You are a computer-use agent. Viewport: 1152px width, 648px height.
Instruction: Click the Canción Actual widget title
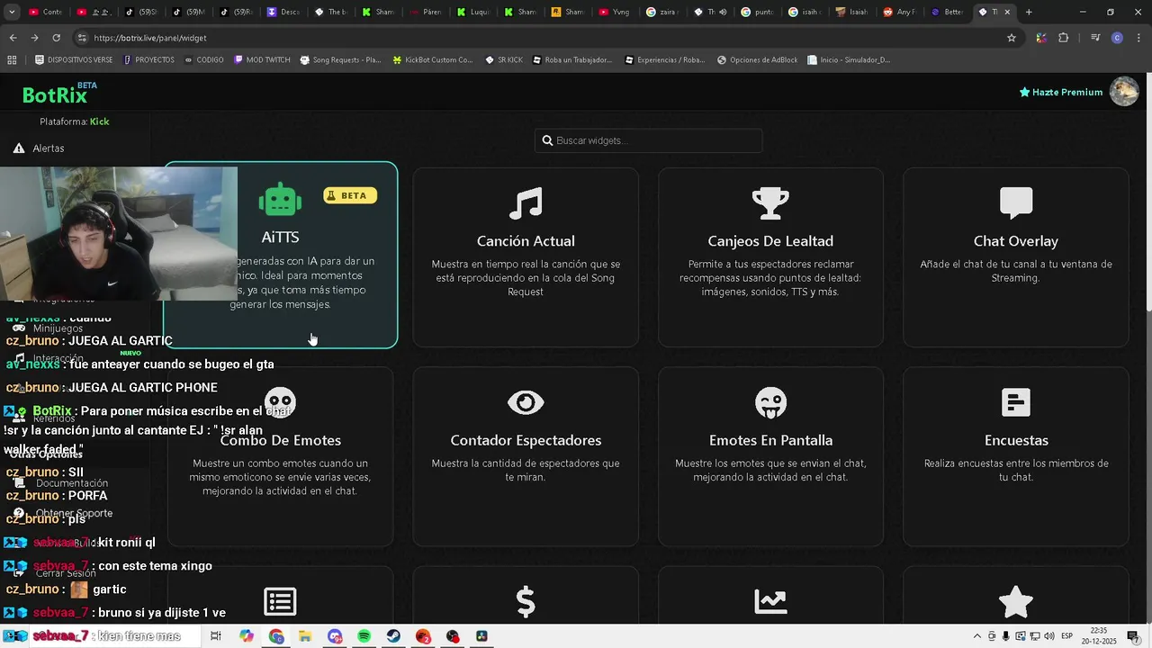(526, 241)
